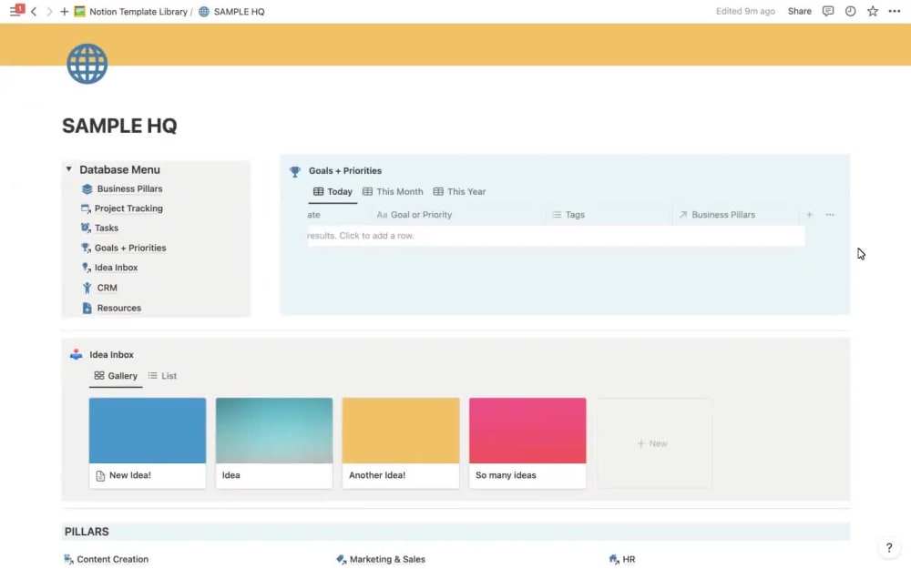Click the page history clock icon
The image size is (911, 569).
(848, 11)
